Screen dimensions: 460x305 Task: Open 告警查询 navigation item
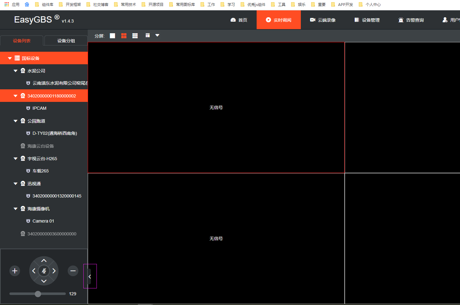(411, 20)
